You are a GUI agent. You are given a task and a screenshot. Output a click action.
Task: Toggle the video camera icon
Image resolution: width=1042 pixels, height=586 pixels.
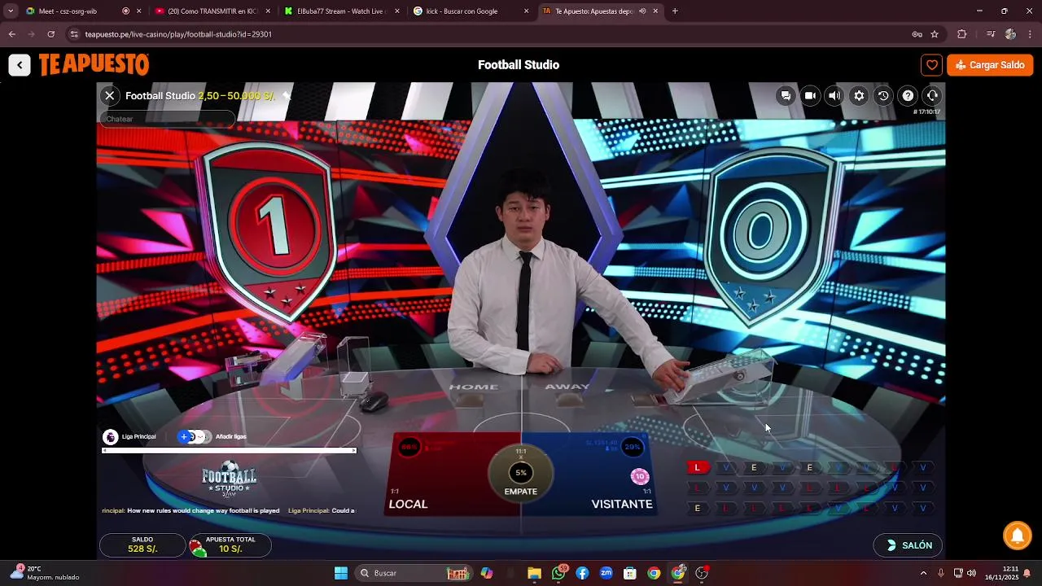(x=810, y=95)
